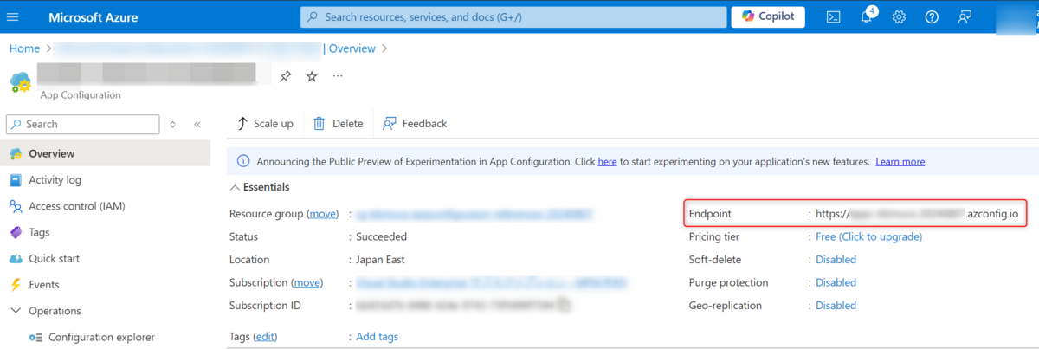The width and height of the screenshot is (1039, 349).
Task: Pin the resource to dashboard
Action: click(285, 76)
